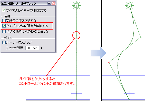Enable 定規の全体を選択する checkbox
Viewport: 145px width, 101px height.
coord(4,21)
